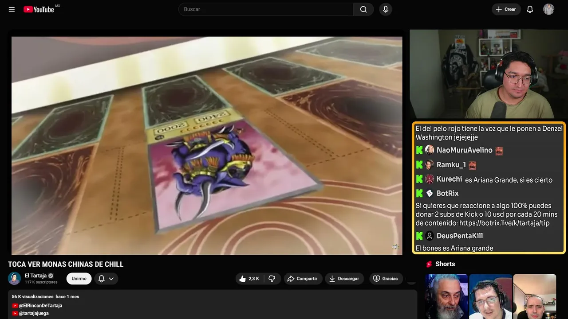
Task: Share the video using Compartir
Action: (x=303, y=279)
